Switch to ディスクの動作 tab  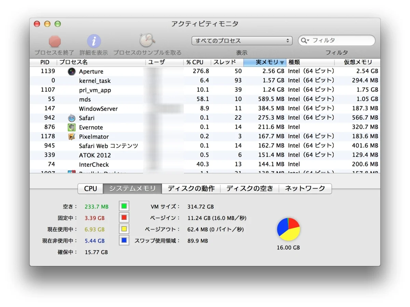click(x=191, y=189)
